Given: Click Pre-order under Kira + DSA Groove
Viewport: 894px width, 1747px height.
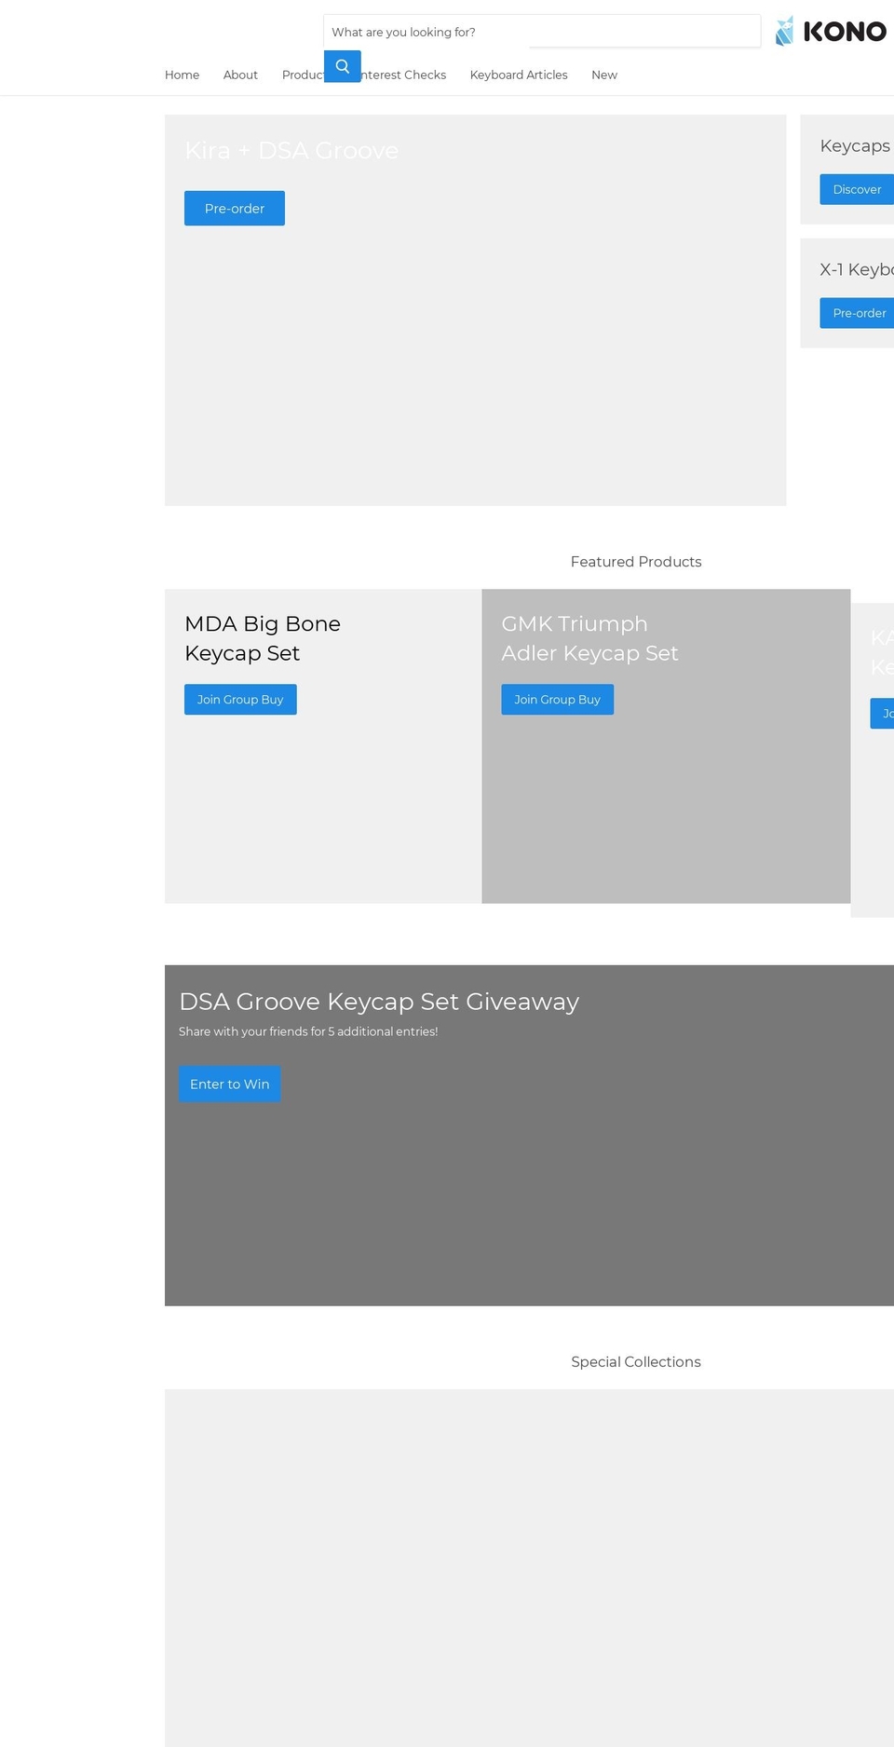Looking at the screenshot, I should pos(235,209).
